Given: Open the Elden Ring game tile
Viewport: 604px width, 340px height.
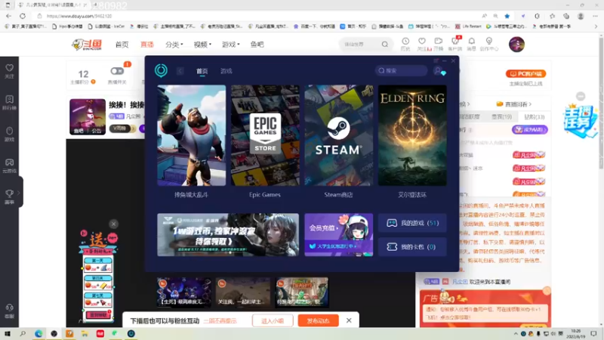Looking at the screenshot, I should 412,135.
